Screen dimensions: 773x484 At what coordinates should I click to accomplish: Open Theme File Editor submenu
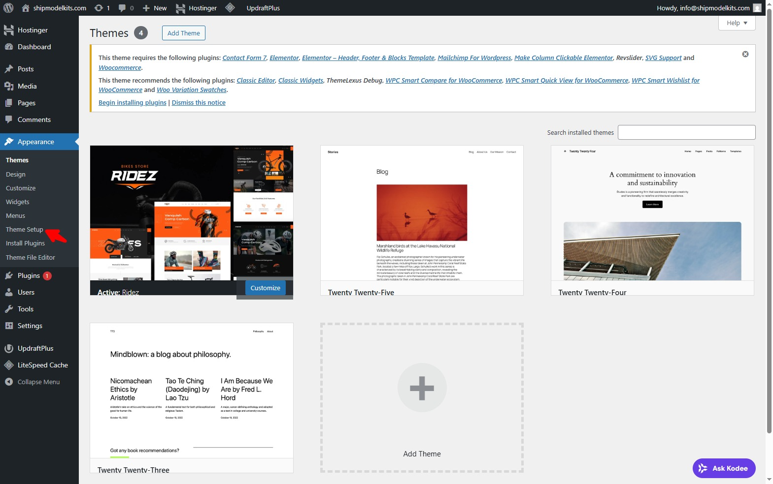point(31,257)
